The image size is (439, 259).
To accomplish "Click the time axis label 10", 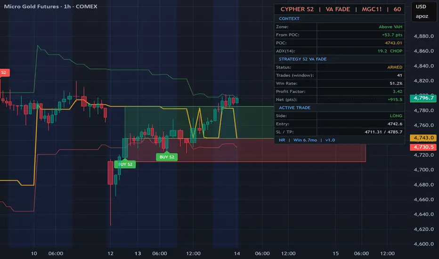I will click(x=33, y=253).
